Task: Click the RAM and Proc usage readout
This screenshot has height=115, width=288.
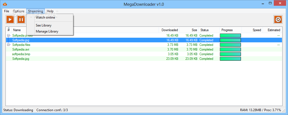Action: [x=260, y=110]
